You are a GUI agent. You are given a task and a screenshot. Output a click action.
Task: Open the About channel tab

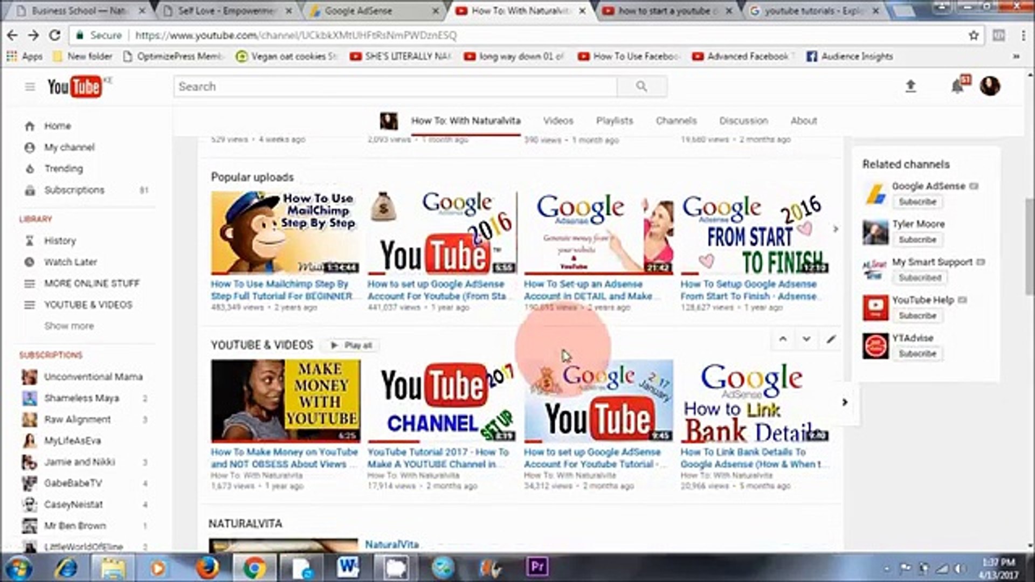point(803,121)
